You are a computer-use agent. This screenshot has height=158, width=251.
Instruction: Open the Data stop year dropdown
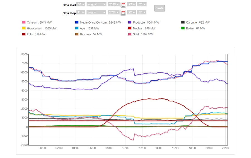[114, 12]
